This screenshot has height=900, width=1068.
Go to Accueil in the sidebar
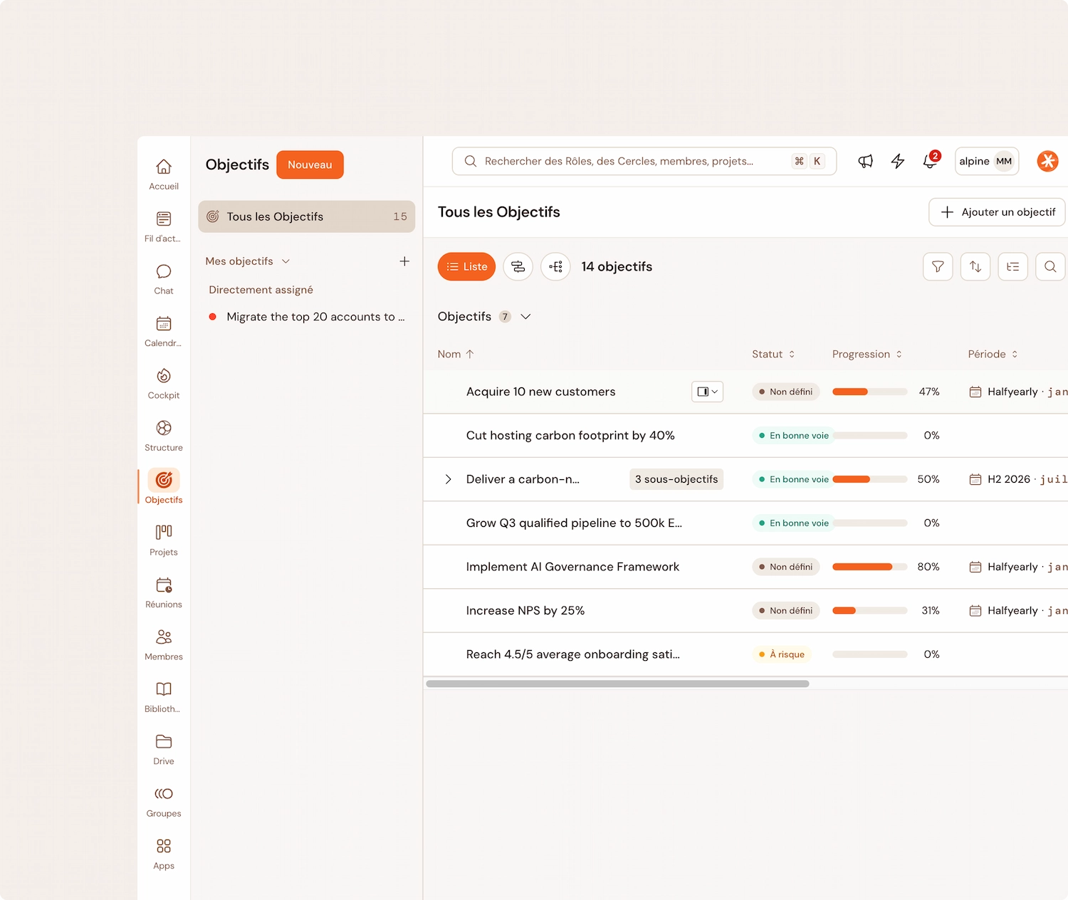coord(164,174)
